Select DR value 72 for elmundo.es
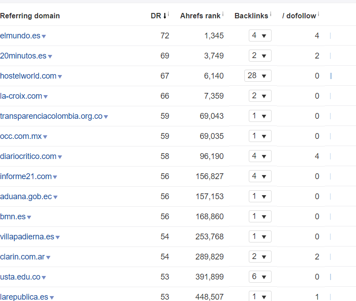The image size is (356, 301). (x=165, y=36)
